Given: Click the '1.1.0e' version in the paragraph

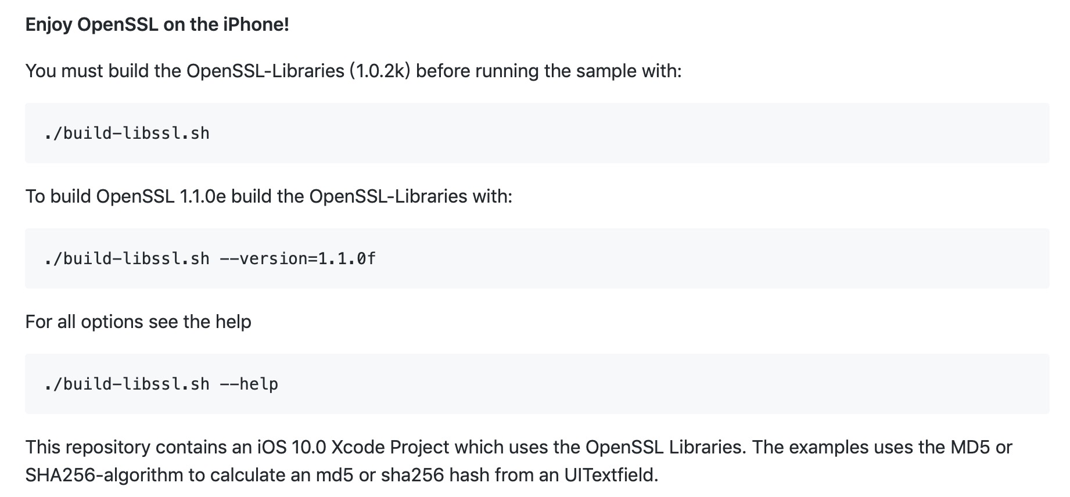Looking at the screenshot, I should pos(203,196).
